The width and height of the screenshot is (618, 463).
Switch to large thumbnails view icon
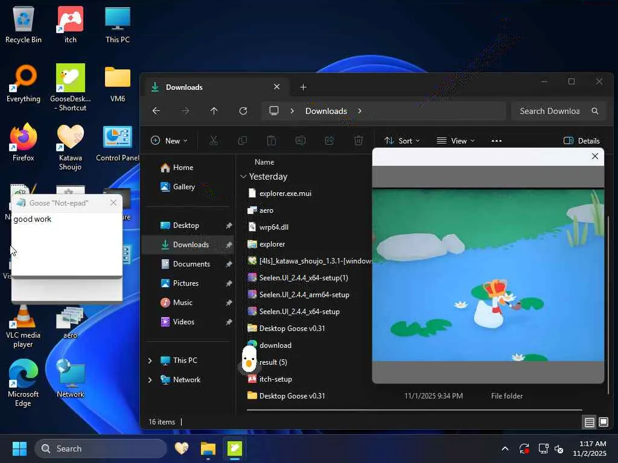[x=604, y=423]
